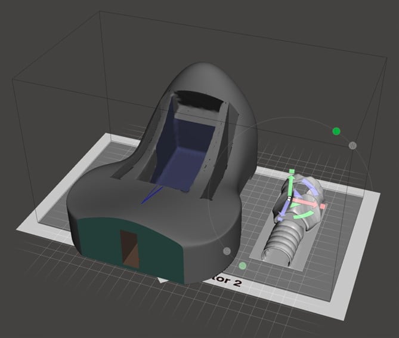The image size is (399, 338).
Task: Click the brown rectangular slot on model front
Action: click(x=128, y=247)
